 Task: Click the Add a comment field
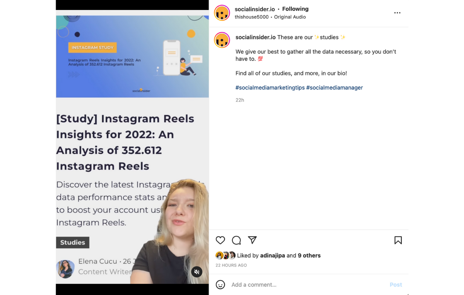coord(307,285)
